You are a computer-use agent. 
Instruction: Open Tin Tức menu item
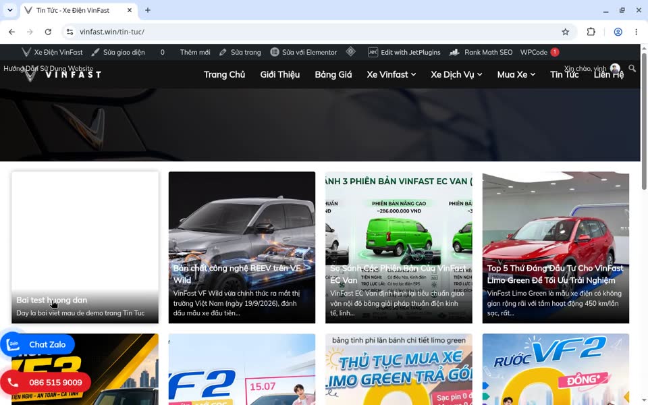coord(564,74)
